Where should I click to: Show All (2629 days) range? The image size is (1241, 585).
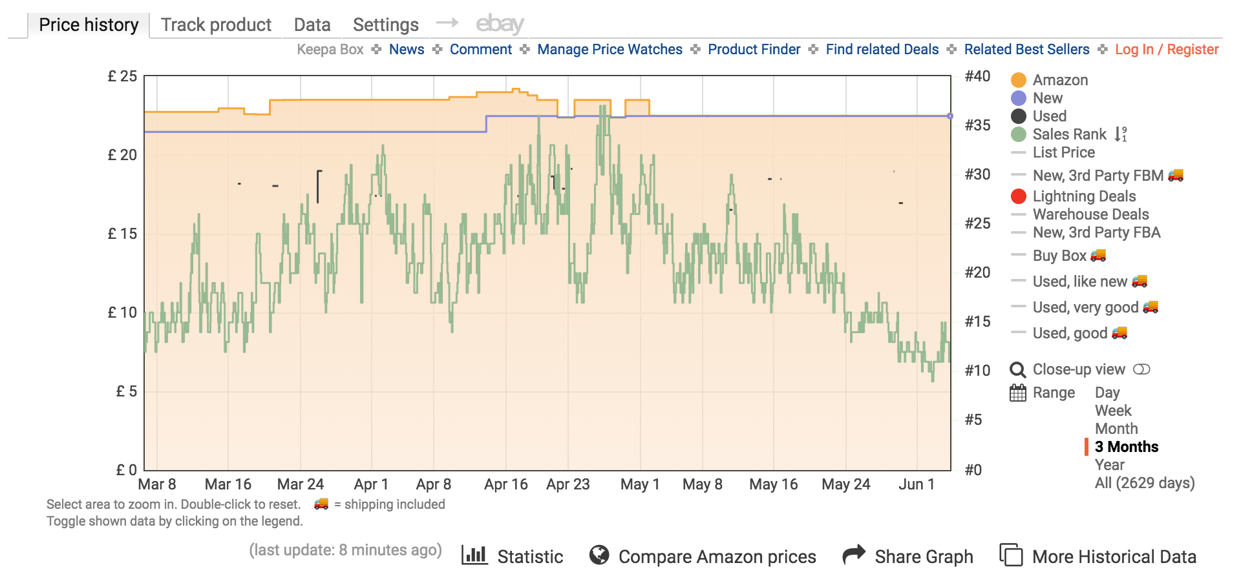[x=1145, y=483]
